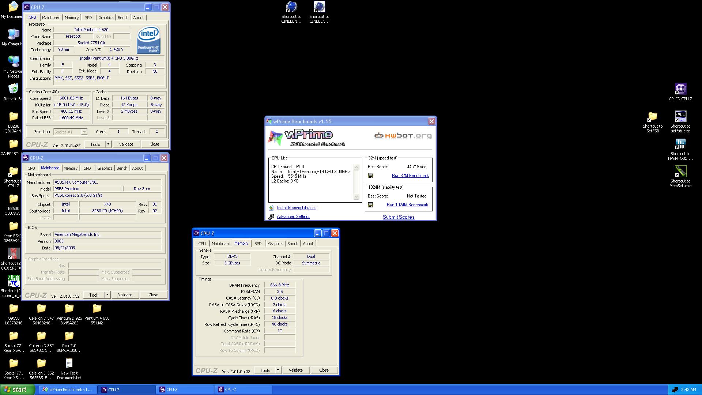
Task: Open the CPUID CPU-Z desktop shortcut
Action: click(680, 89)
